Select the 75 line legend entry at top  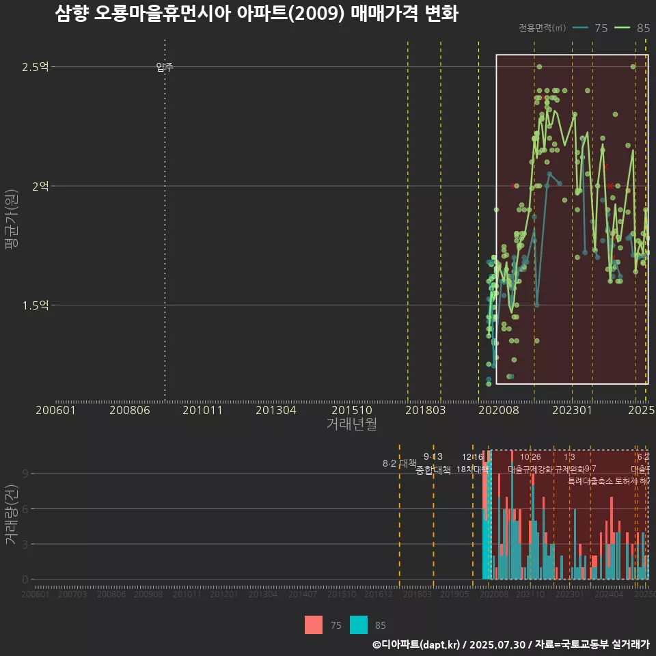[x=590, y=28]
